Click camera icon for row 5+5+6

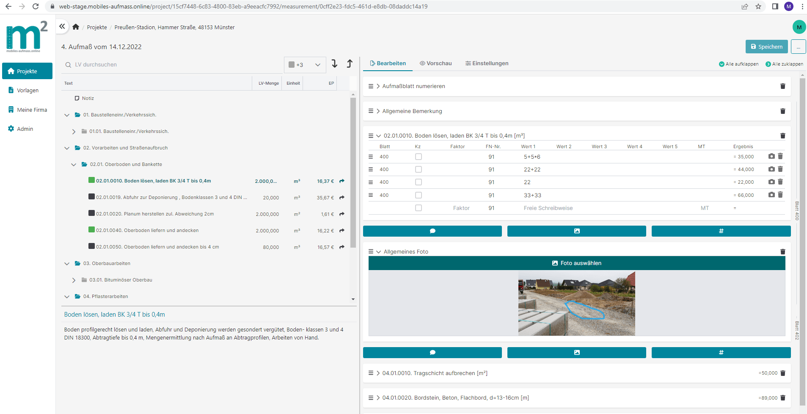tap(771, 157)
